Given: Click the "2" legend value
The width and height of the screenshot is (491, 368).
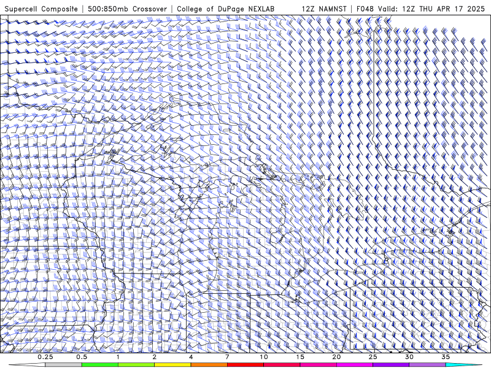Looking at the screenshot, I should tap(155, 357).
